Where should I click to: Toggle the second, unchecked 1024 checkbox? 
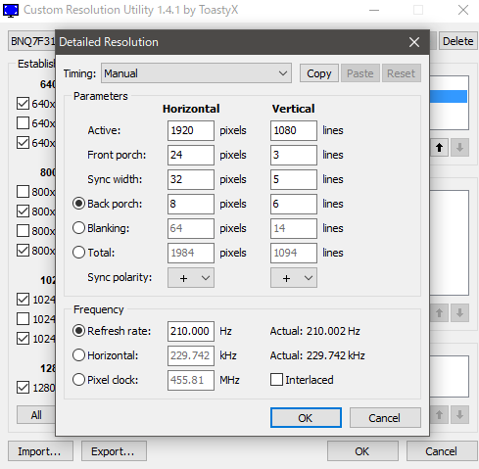point(23,319)
